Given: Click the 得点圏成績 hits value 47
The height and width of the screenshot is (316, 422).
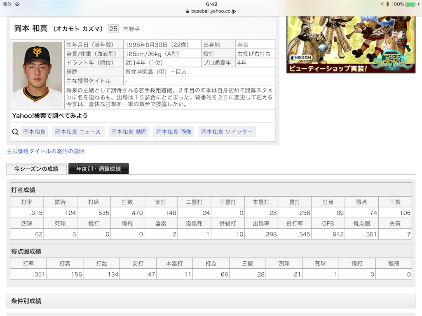Looking at the screenshot, I should point(151,274).
